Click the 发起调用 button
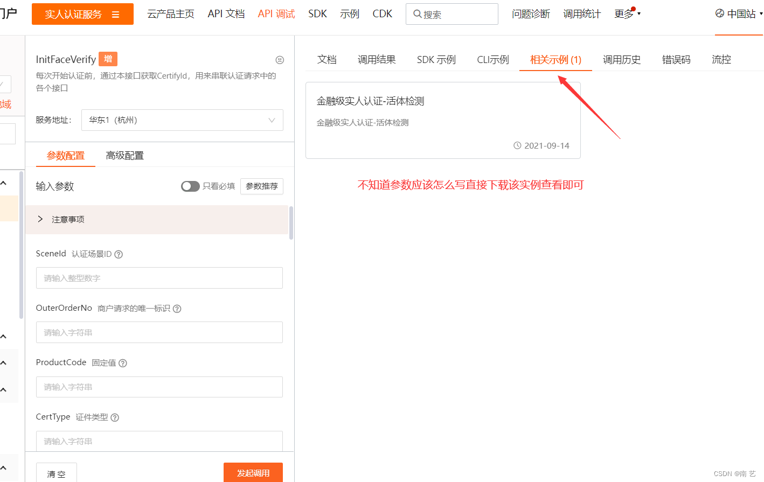Viewport: 764px width, 482px height. (x=253, y=472)
